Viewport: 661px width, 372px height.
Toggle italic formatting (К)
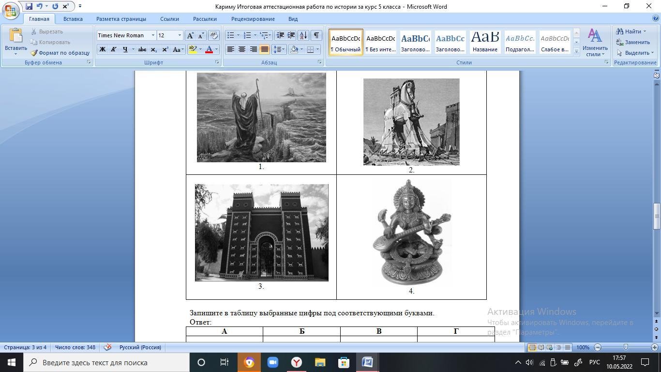113,49
